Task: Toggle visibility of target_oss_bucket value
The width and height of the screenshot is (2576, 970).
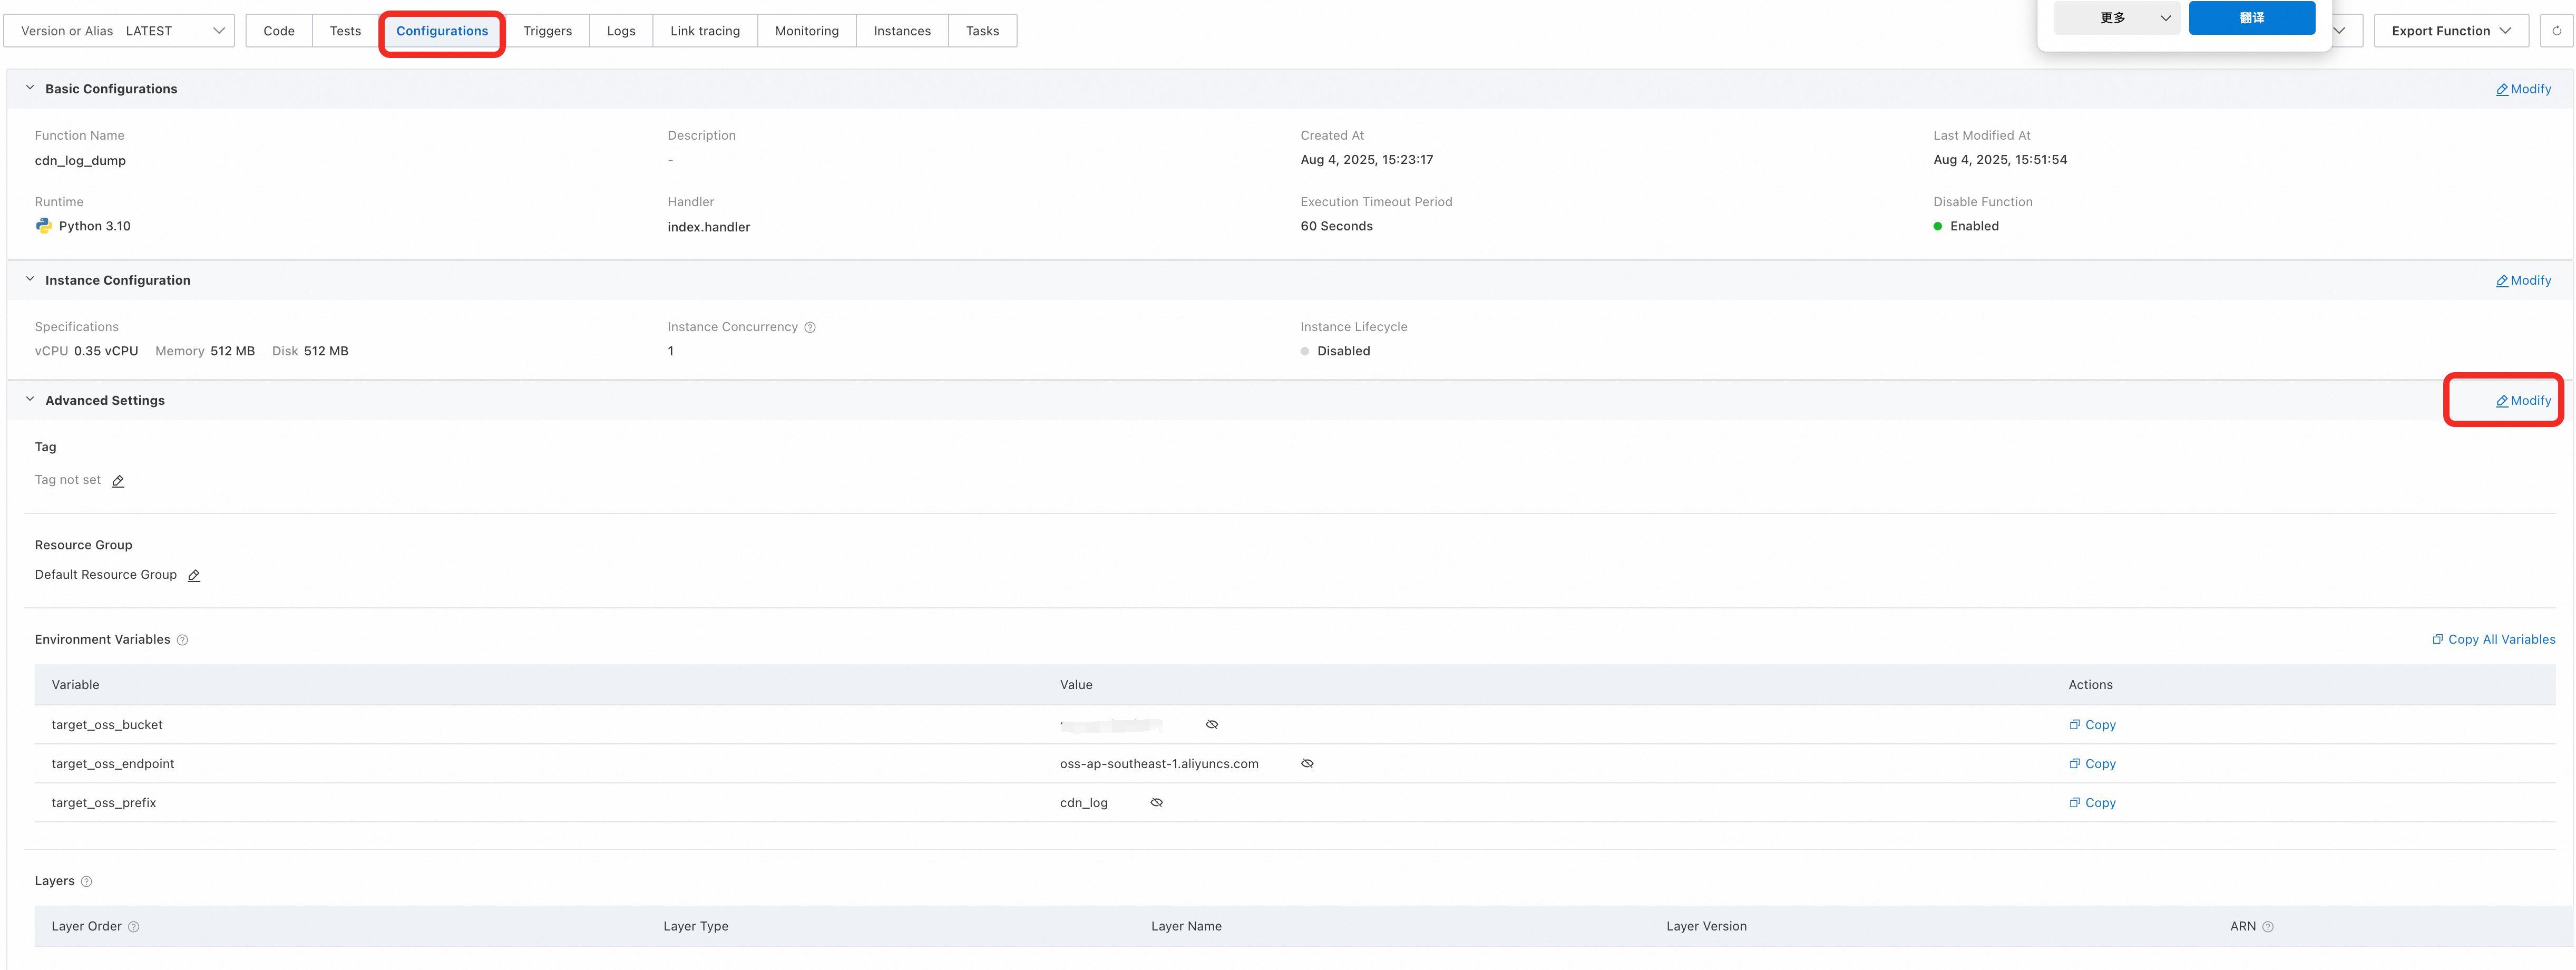Action: pyautogui.click(x=1211, y=725)
